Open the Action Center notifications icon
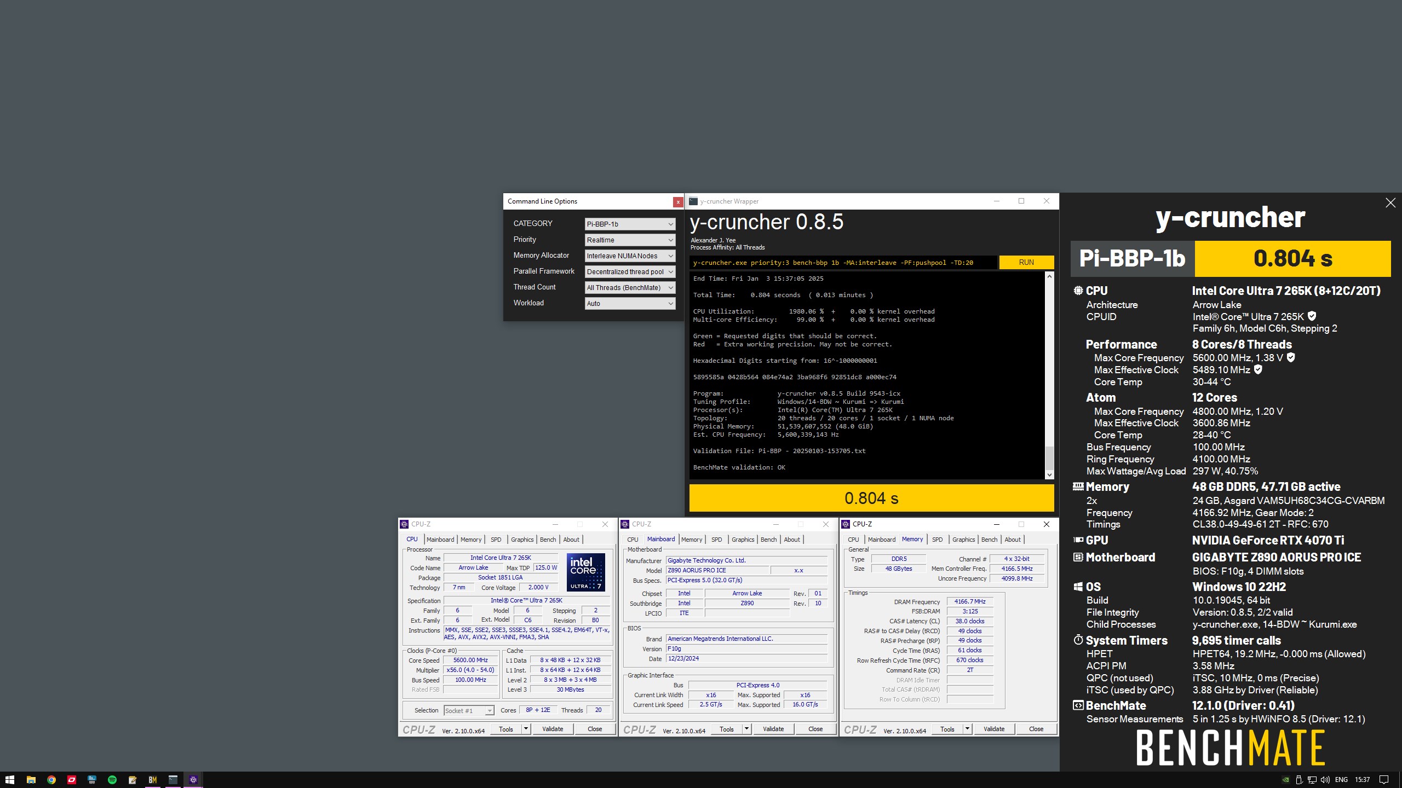 (1384, 780)
